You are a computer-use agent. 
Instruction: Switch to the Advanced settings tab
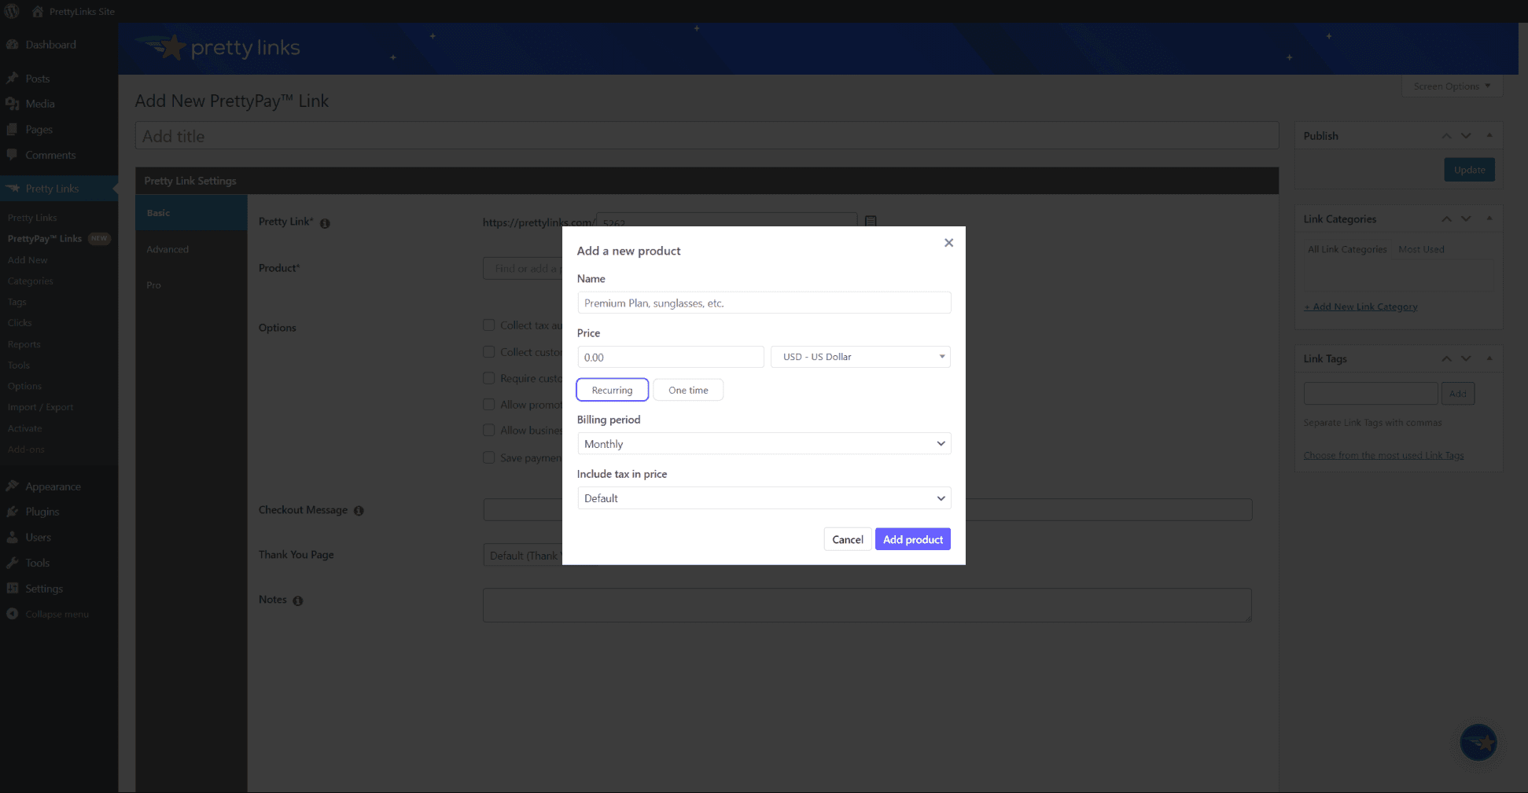coord(168,249)
